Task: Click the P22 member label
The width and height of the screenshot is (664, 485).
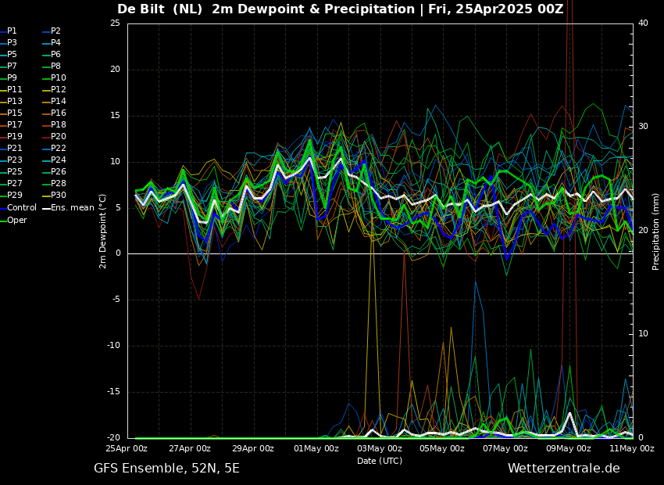Action: [55, 149]
